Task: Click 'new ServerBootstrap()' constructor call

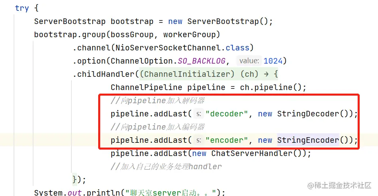Action: [x=218, y=22]
